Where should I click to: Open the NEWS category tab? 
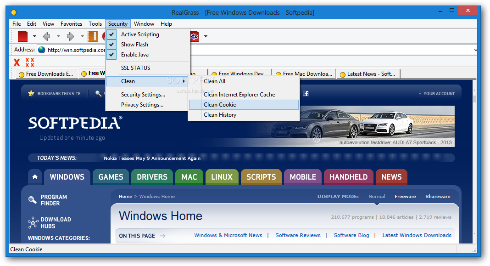391,177
